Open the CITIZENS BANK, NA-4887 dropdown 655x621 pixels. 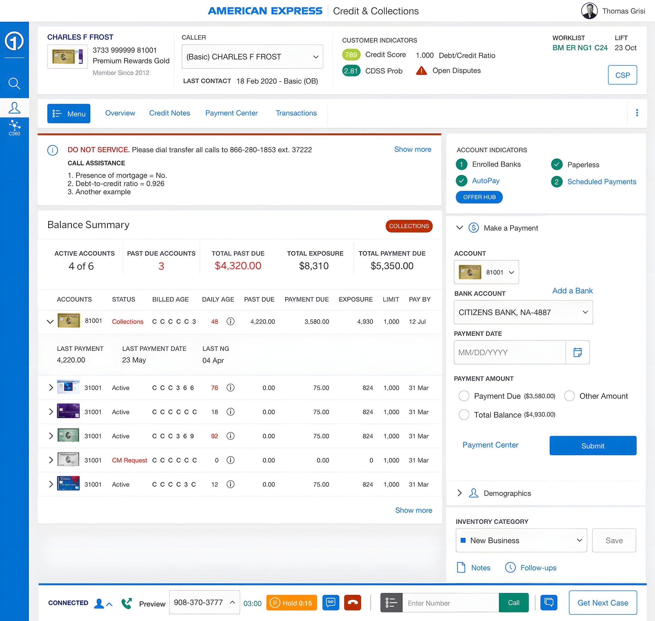tap(523, 312)
